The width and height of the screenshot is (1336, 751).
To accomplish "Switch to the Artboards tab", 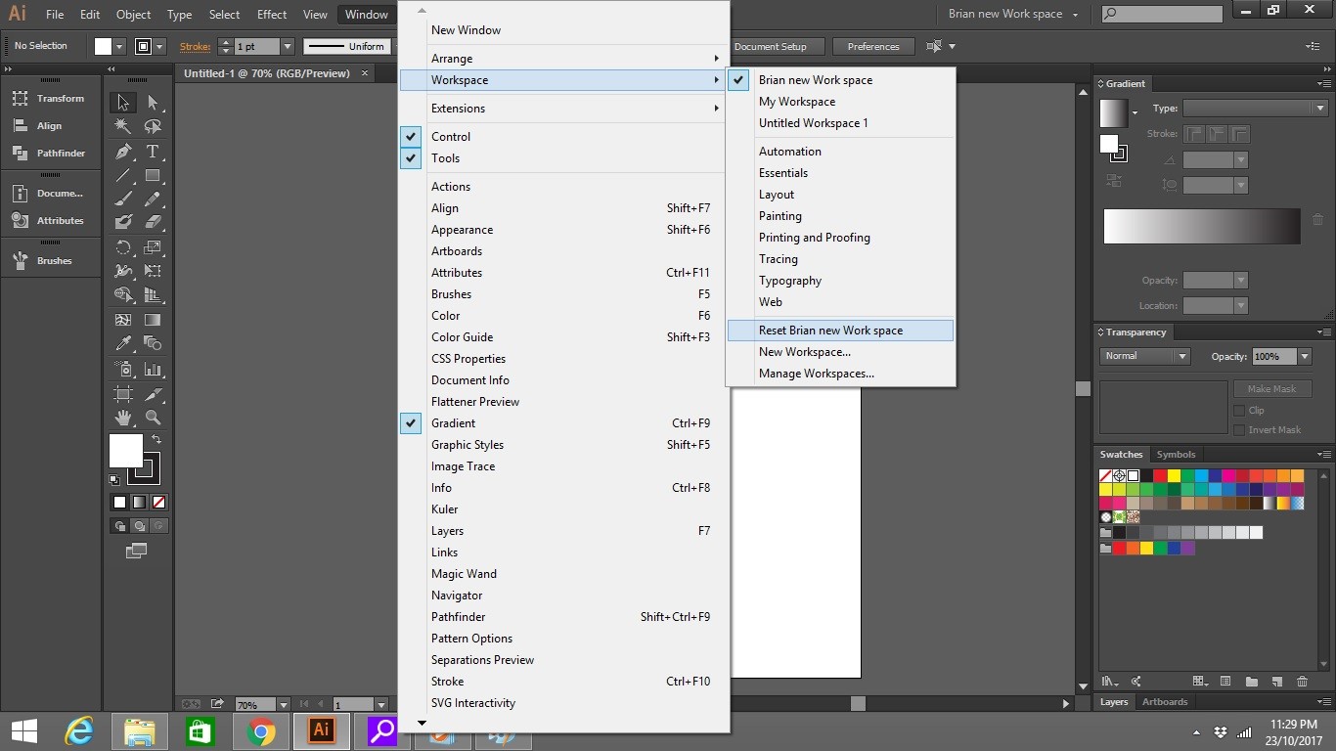I will [1165, 702].
